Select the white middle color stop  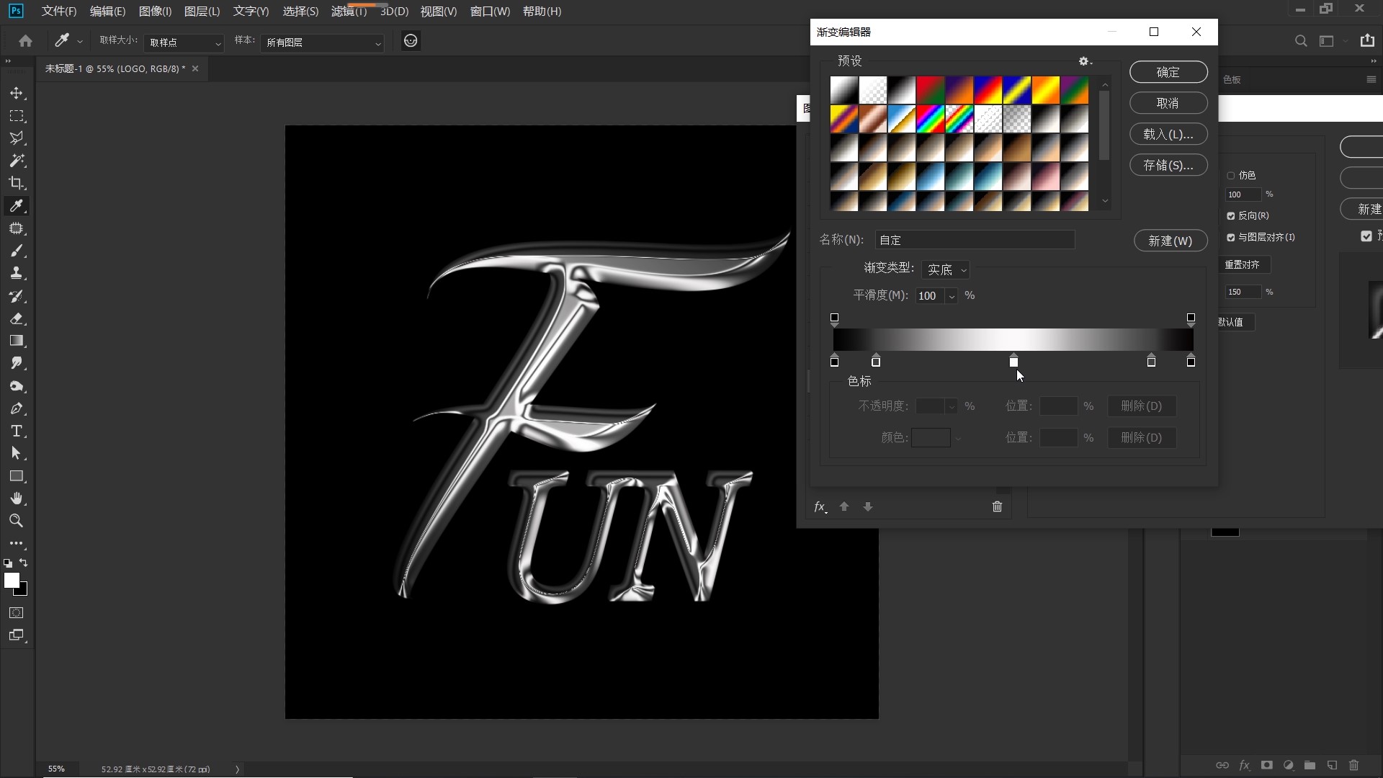point(1013,362)
